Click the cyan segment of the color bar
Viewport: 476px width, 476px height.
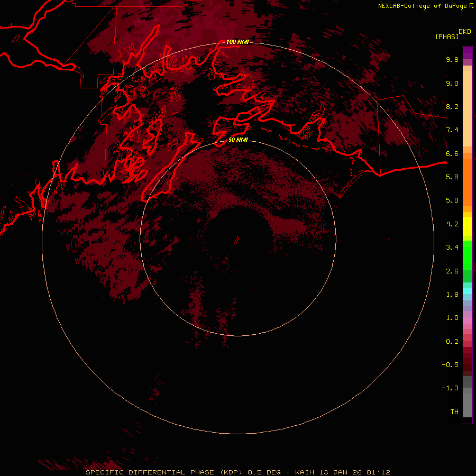tap(467, 291)
